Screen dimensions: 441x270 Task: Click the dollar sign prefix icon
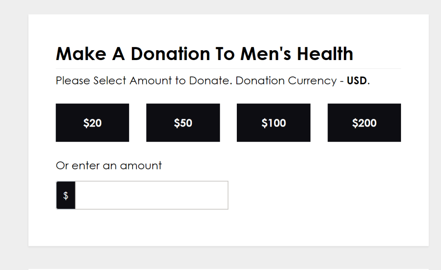click(66, 196)
